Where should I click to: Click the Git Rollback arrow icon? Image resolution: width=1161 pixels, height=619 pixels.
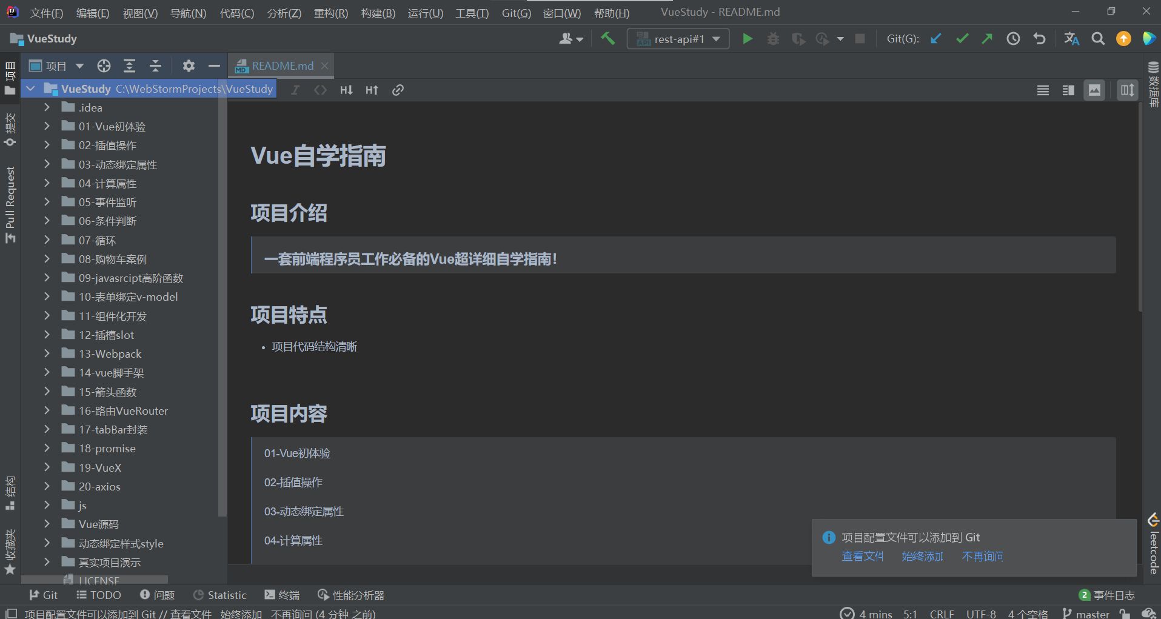[x=1039, y=39]
